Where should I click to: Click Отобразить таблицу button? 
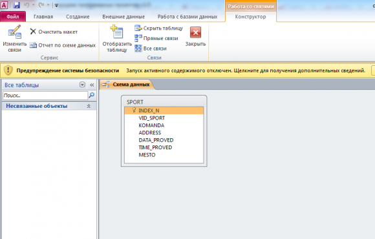coord(117,39)
